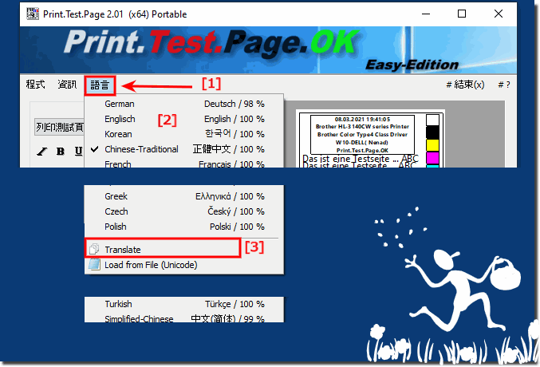Viewport: 540px width, 367px height.
Task: Choose Load from File (Unicode)
Action: click(x=184, y=265)
